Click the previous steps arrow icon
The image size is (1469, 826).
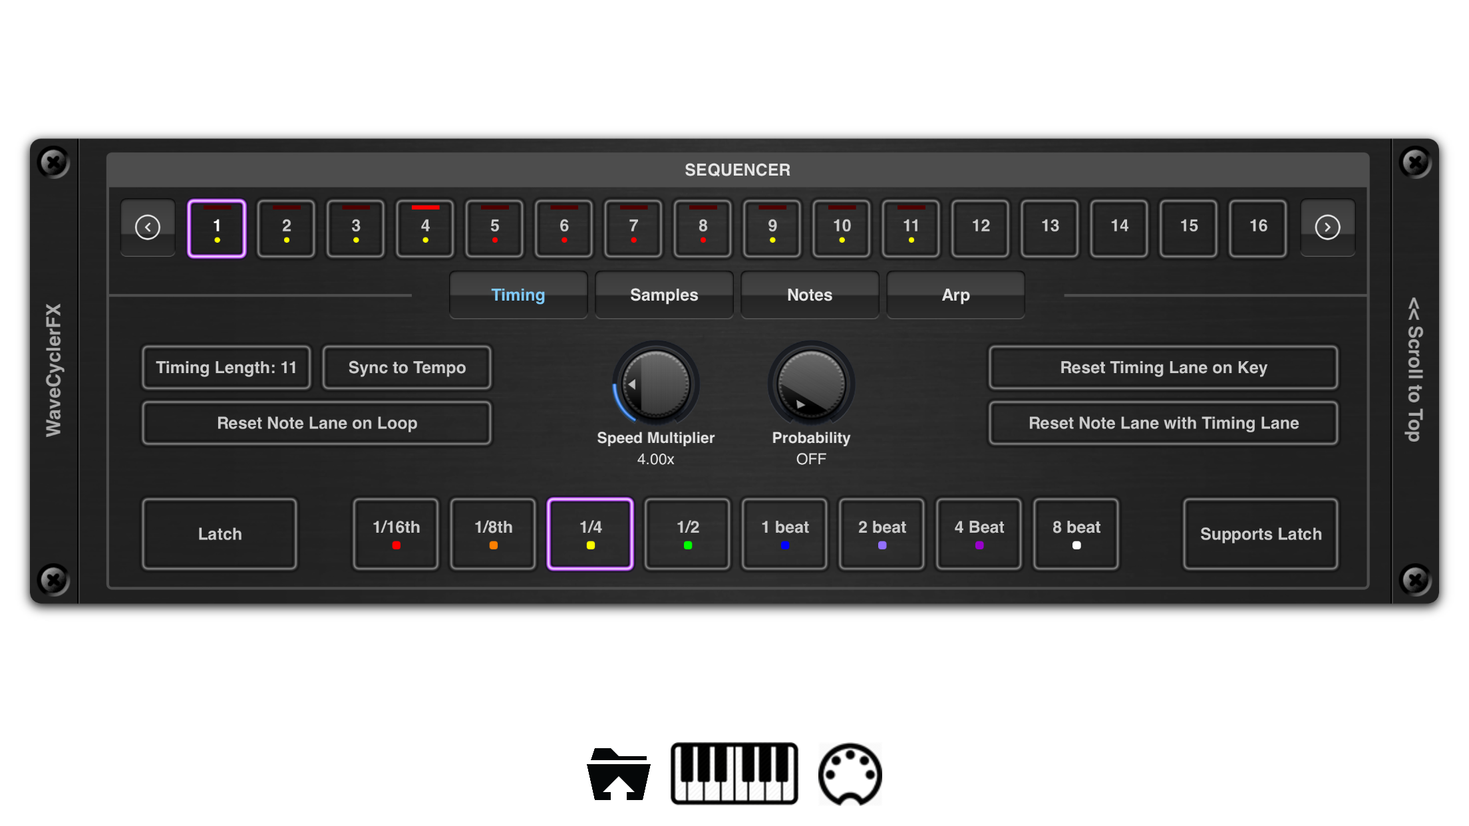[148, 227]
